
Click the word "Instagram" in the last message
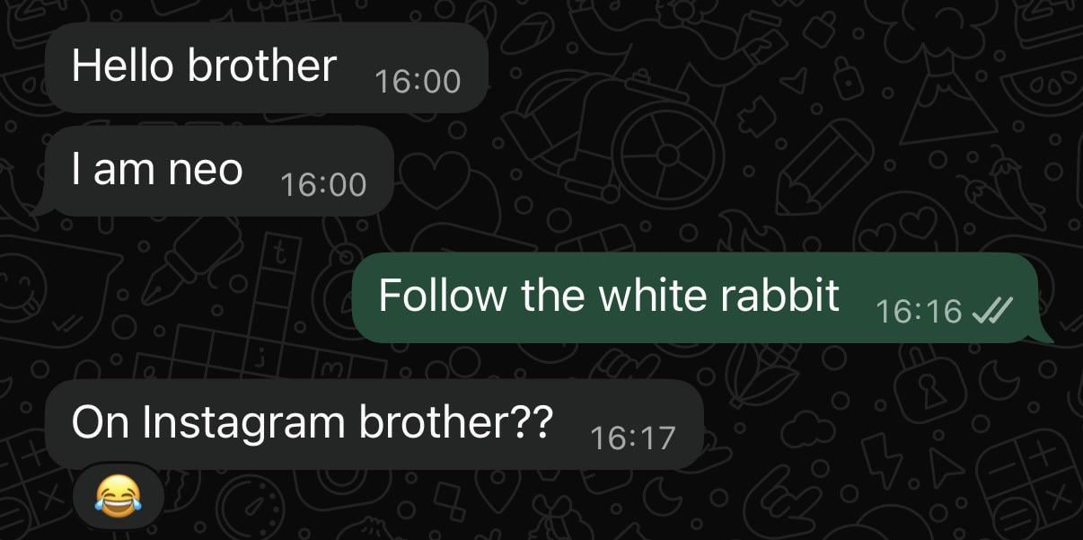pyautogui.click(x=246, y=424)
